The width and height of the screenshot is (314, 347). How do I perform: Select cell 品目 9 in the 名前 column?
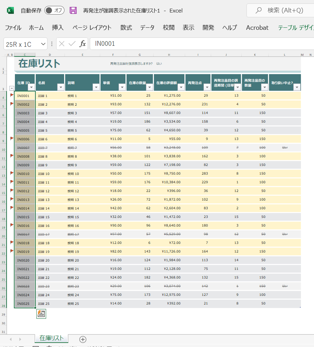50,165
